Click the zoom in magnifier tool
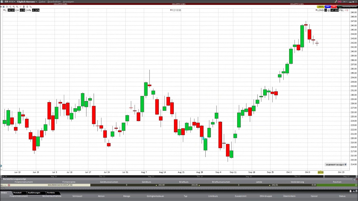Image resolution: width=358 pixels, height=201 pixels. pyautogui.click(x=14, y=7)
